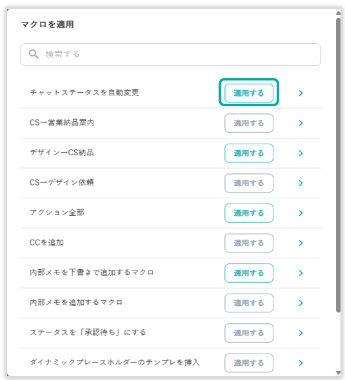Apply 内部メモを下書きで追加するマクロ
This screenshot has width=345, height=380.
(x=249, y=273)
